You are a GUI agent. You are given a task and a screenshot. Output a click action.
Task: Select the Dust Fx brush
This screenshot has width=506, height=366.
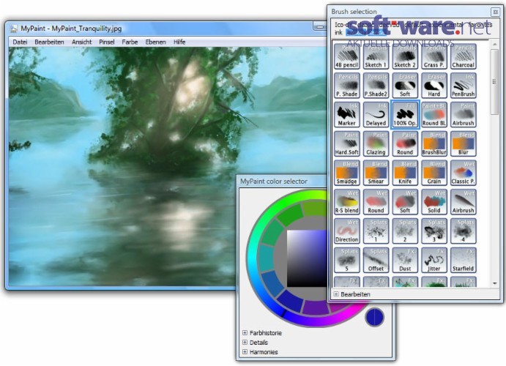pos(405,260)
